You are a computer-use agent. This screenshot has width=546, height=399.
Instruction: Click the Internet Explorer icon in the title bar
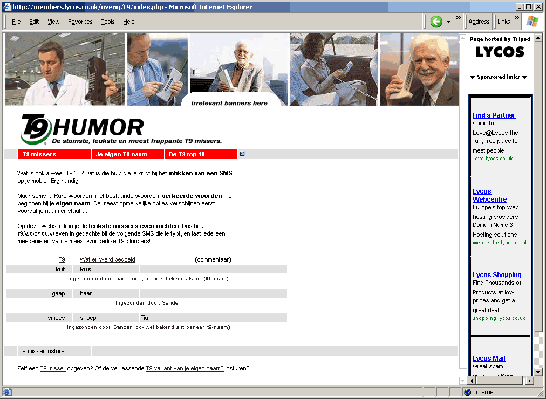point(7,6)
